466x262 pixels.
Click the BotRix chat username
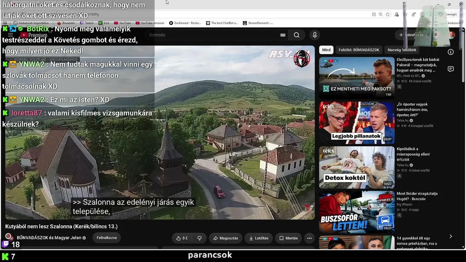point(38,29)
